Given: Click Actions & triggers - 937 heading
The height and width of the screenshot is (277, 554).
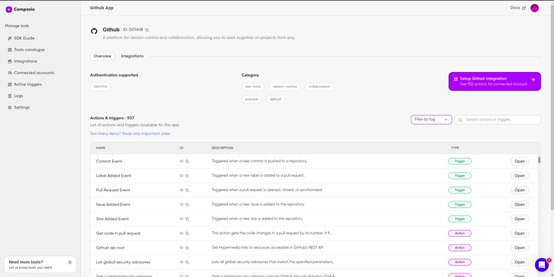Looking at the screenshot, I should pos(112,118).
